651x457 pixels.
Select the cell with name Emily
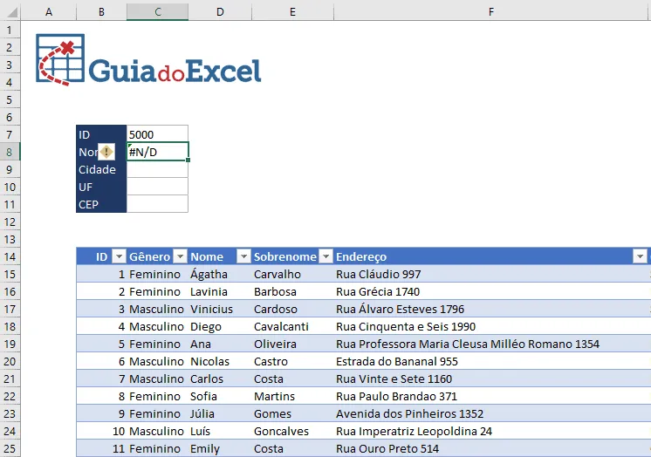click(x=220, y=448)
